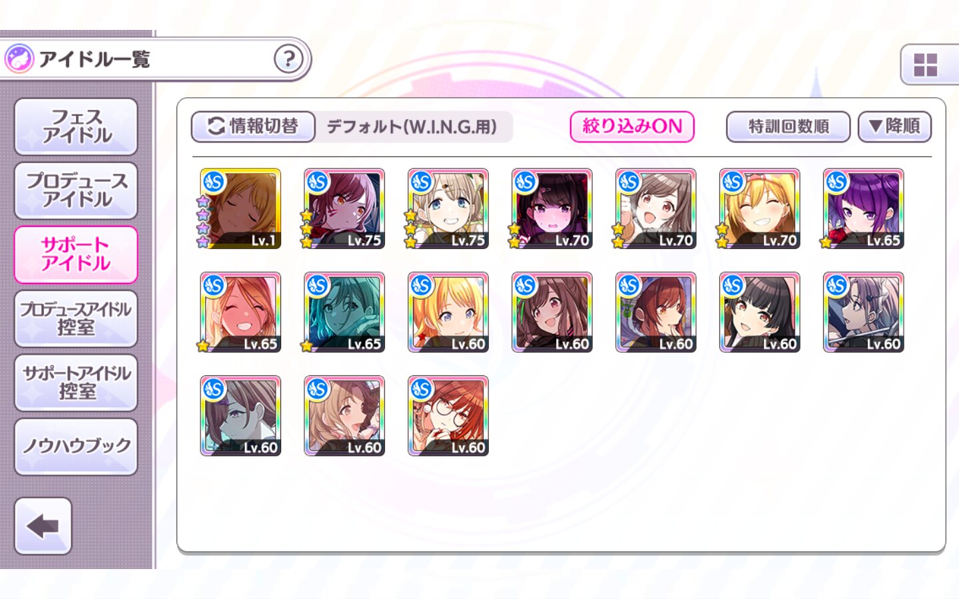Image resolution: width=959 pixels, height=599 pixels.
Task: Go back with the left arrow button
Action: click(43, 526)
